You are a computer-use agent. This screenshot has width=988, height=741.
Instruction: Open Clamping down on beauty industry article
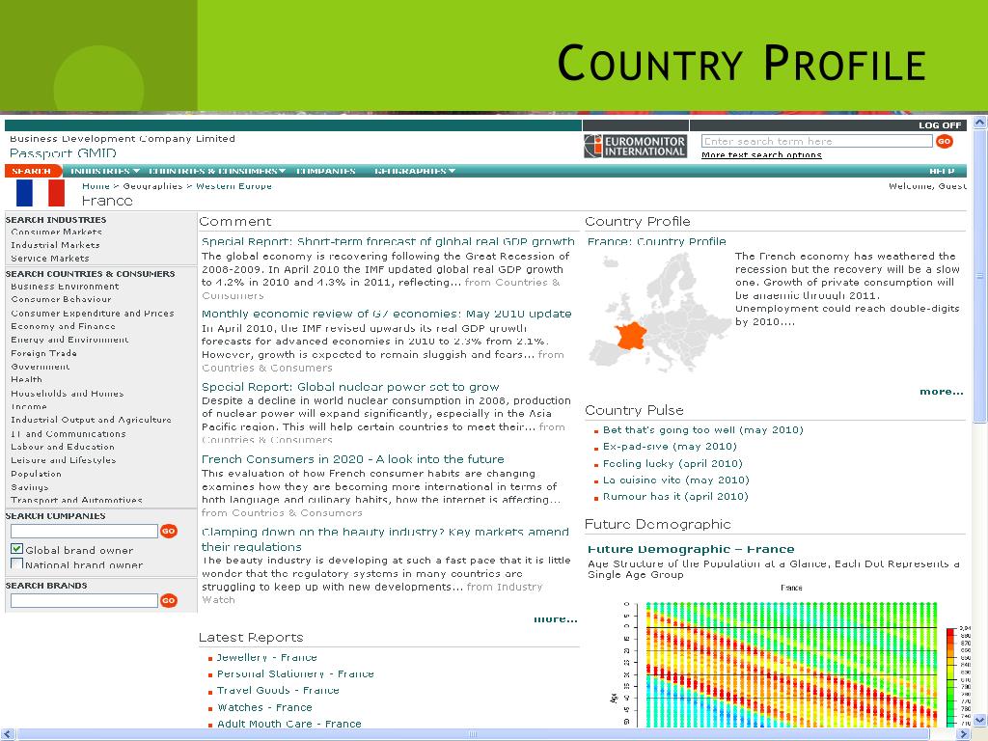point(385,539)
